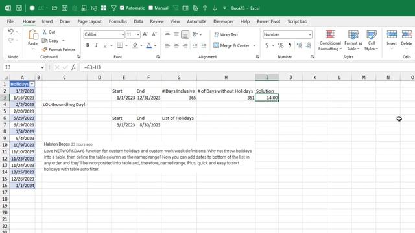Align text left in the cell
Image resolution: width=415 pixels, height=233 pixels.
pyautogui.click(x=167, y=45)
